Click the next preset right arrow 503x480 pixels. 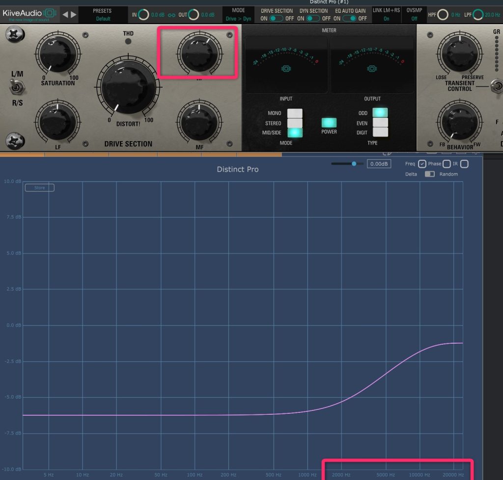pyautogui.click(x=74, y=14)
